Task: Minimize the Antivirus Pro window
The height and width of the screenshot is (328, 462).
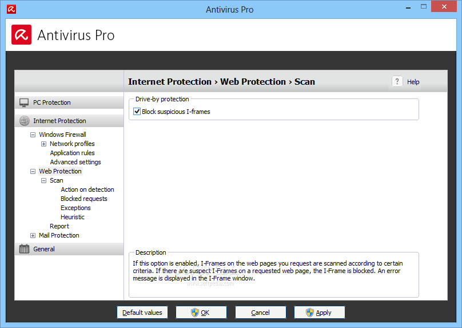Action: (x=408, y=7)
